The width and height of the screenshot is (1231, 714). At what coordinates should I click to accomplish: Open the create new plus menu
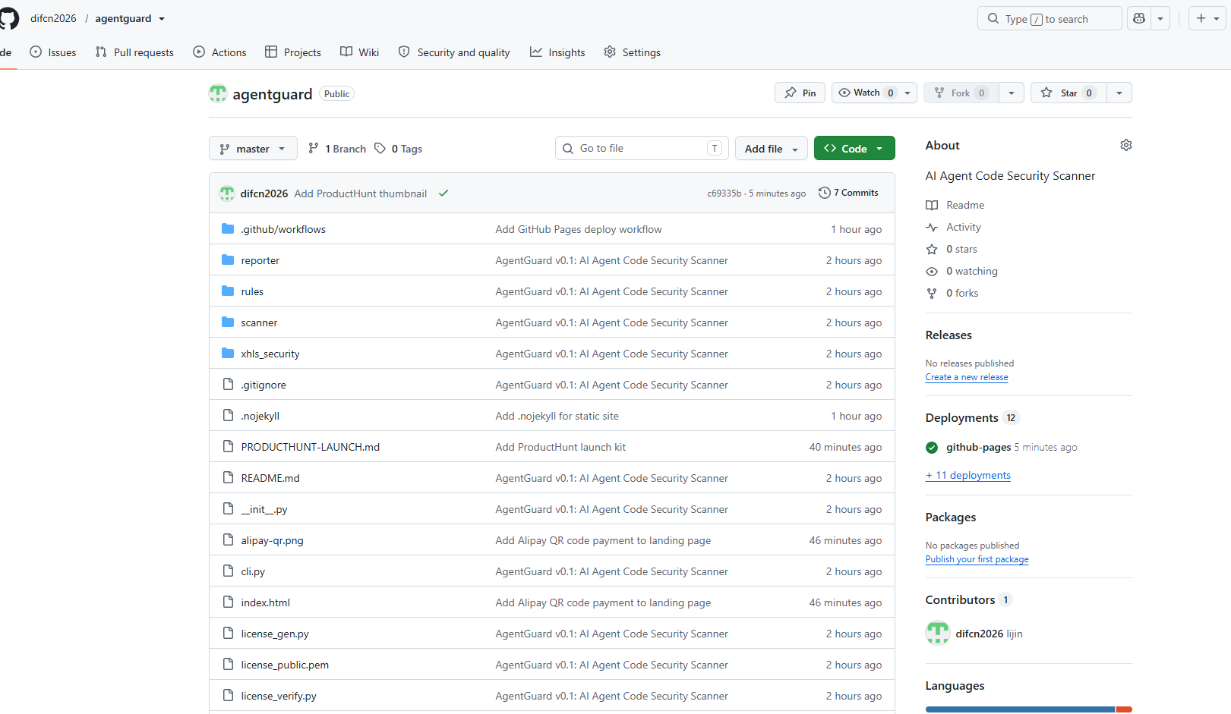[x=1207, y=18]
